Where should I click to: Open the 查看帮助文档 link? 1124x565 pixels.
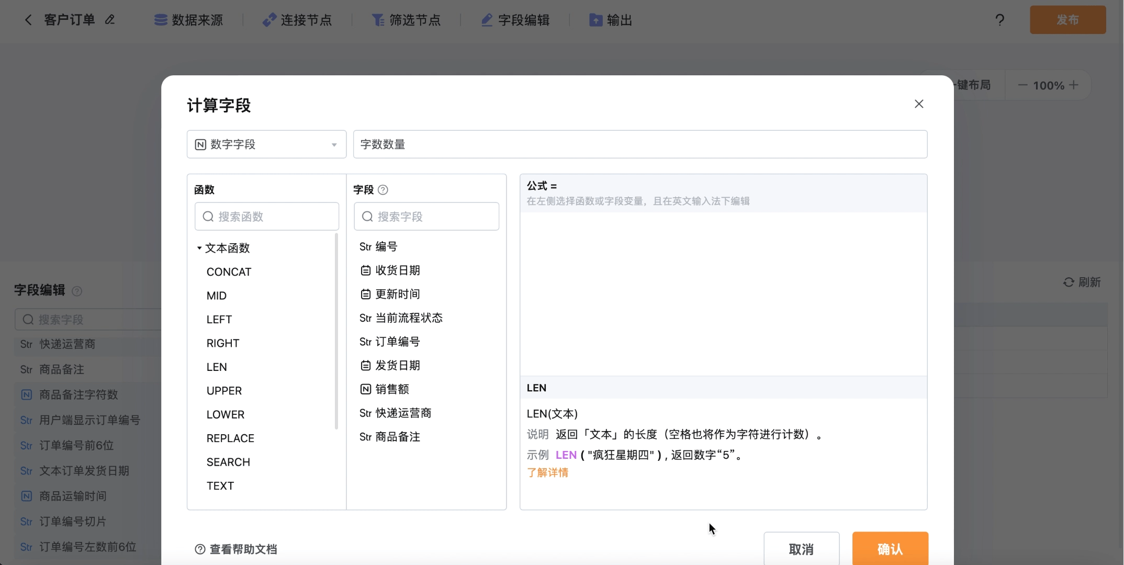pos(243,549)
